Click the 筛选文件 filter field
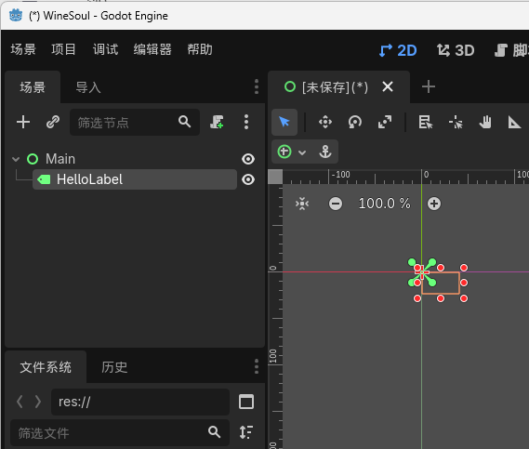This screenshot has height=449, width=529. [x=120, y=433]
